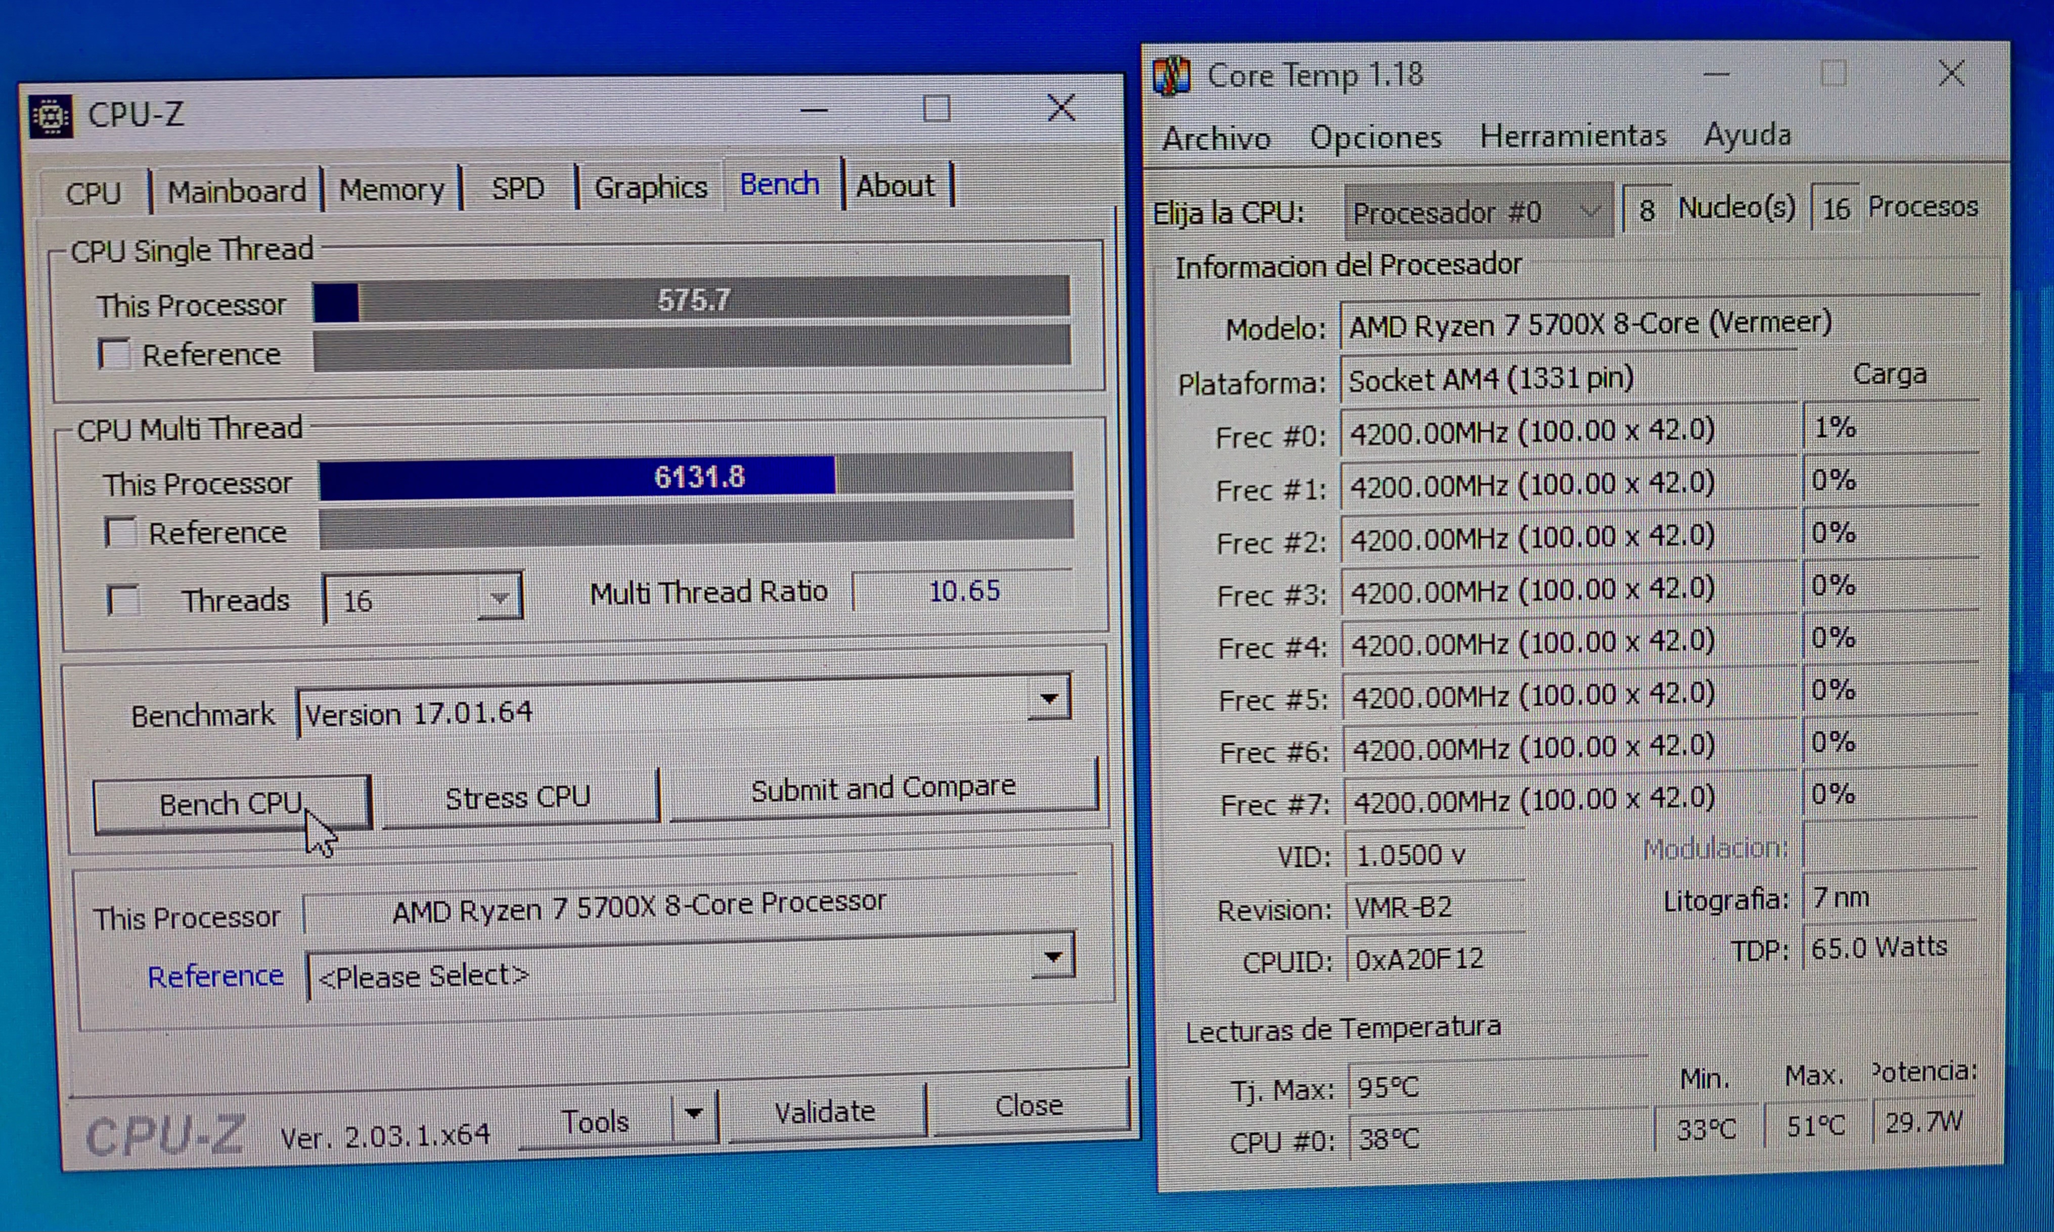Viewport: 2054px width, 1232px height.
Task: Click the multi thread 6131.8 score bar
Action: 696,477
